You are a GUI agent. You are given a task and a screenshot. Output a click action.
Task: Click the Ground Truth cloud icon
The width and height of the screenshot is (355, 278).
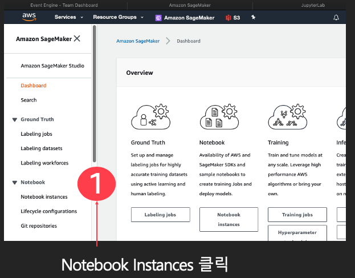[150, 117]
